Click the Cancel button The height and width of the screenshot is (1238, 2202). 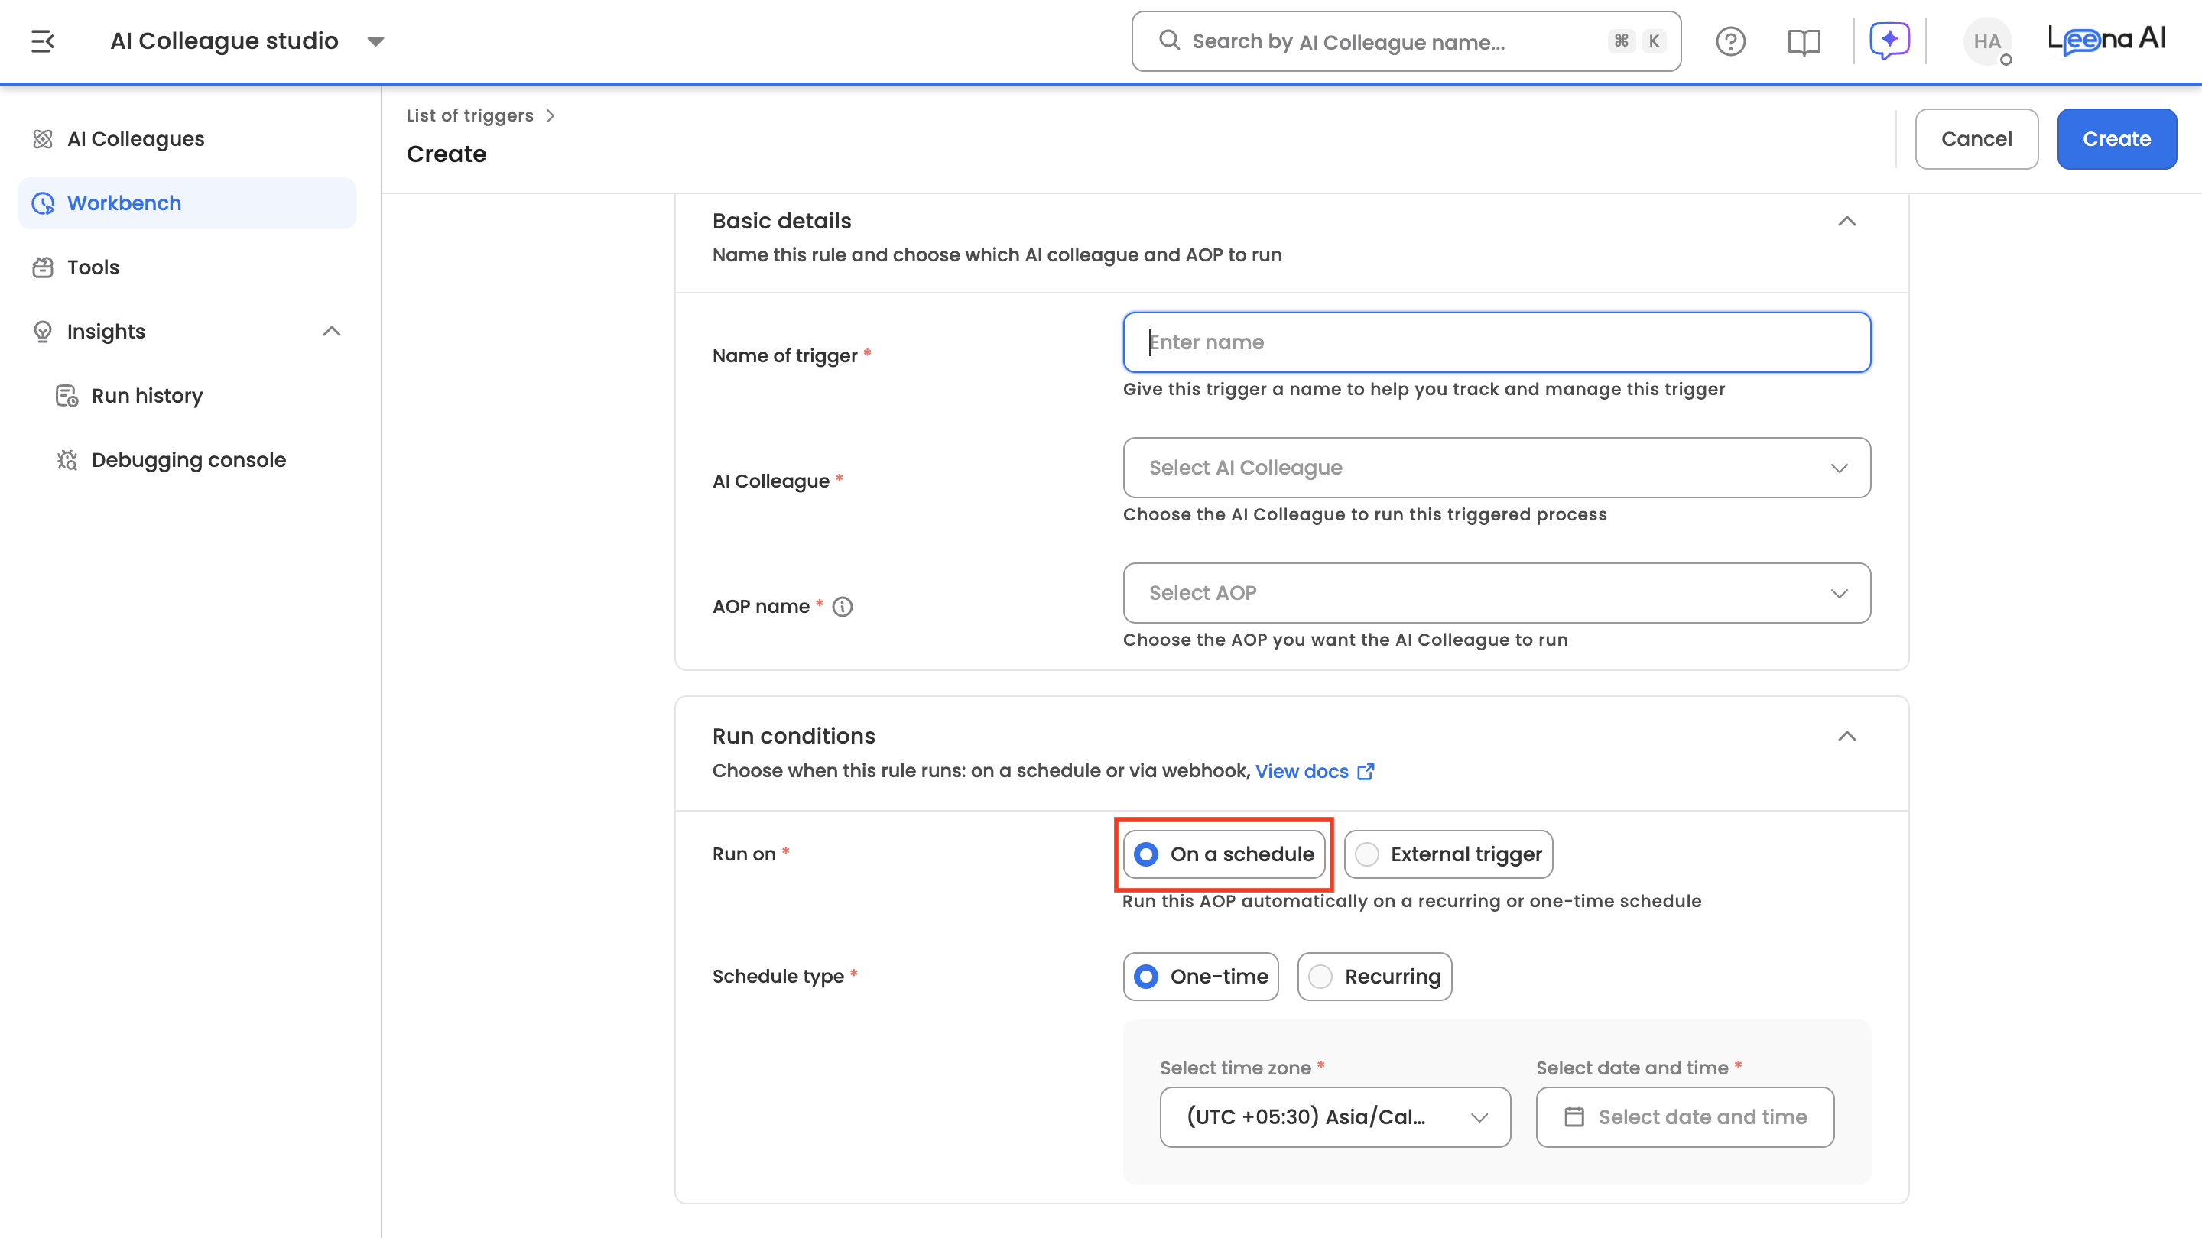pyautogui.click(x=1976, y=138)
